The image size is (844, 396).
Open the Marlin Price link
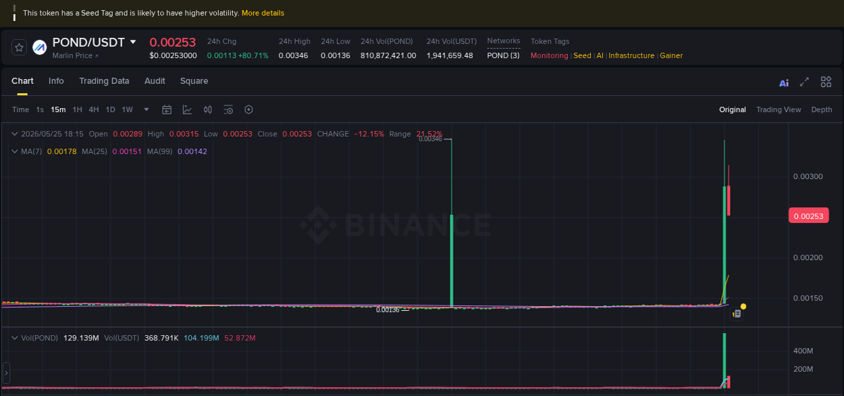pos(75,55)
